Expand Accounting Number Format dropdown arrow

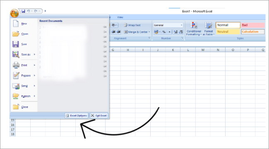pos(160,32)
